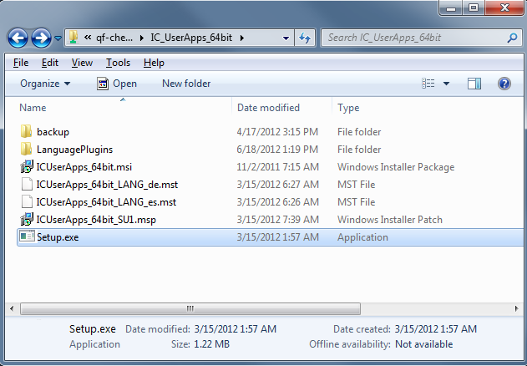Select the ICUserApps_64bit_SU1.msp patch icon

[x=27, y=219]
